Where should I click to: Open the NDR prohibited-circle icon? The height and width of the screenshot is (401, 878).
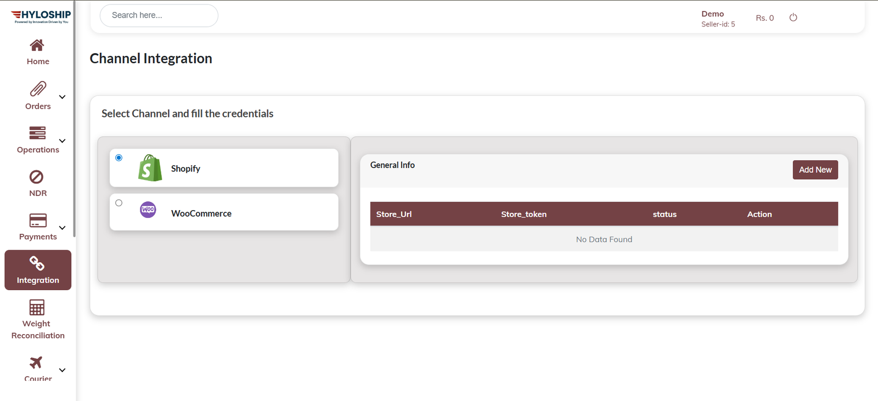coord(37,177)
